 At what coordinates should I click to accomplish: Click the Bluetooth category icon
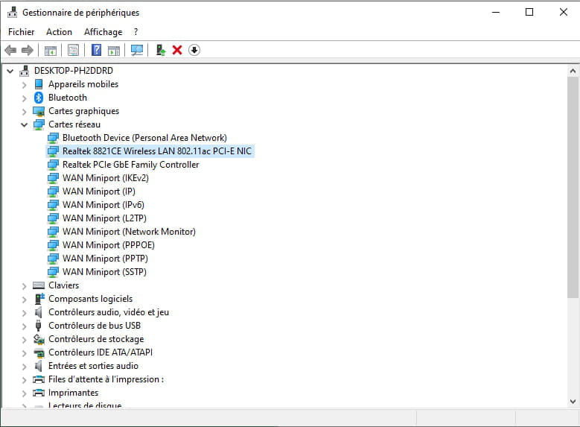39,98
